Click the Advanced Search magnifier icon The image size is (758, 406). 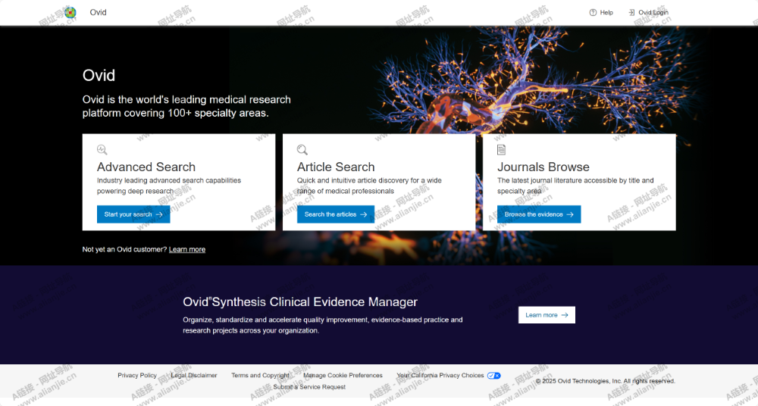(x=102, y=149)
